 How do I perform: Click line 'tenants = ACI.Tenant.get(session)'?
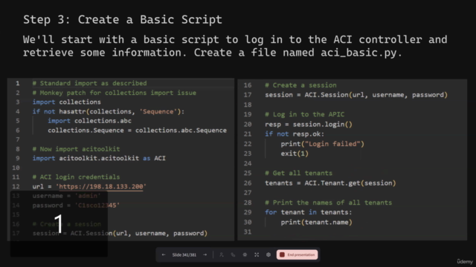[x=330, y=183]
